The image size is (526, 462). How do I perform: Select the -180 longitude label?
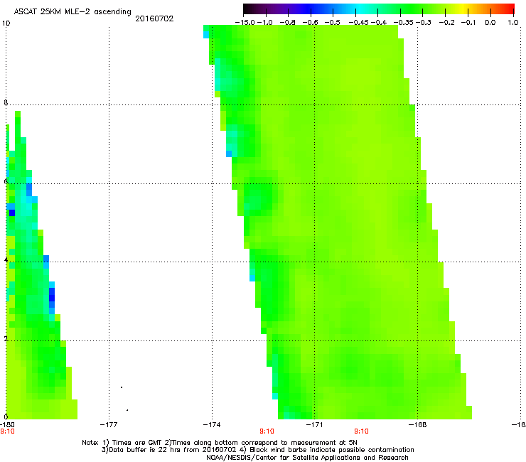[x=7, y=425]
